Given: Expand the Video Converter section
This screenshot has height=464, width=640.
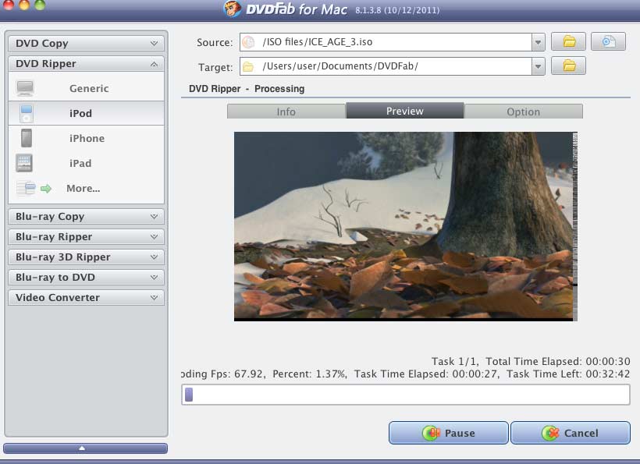Looking at the screenshot, I should tap(86, 298).
